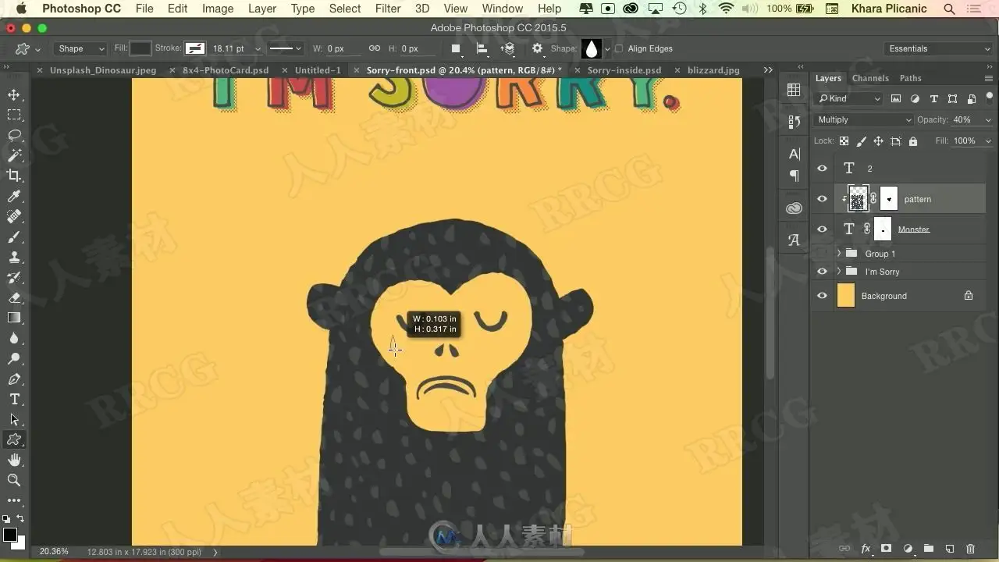Image resolution: width=999 pixels, height=562 pixels.
Task: Open the Creative Cloud Libraries panel icon
Action: point(795,208)
